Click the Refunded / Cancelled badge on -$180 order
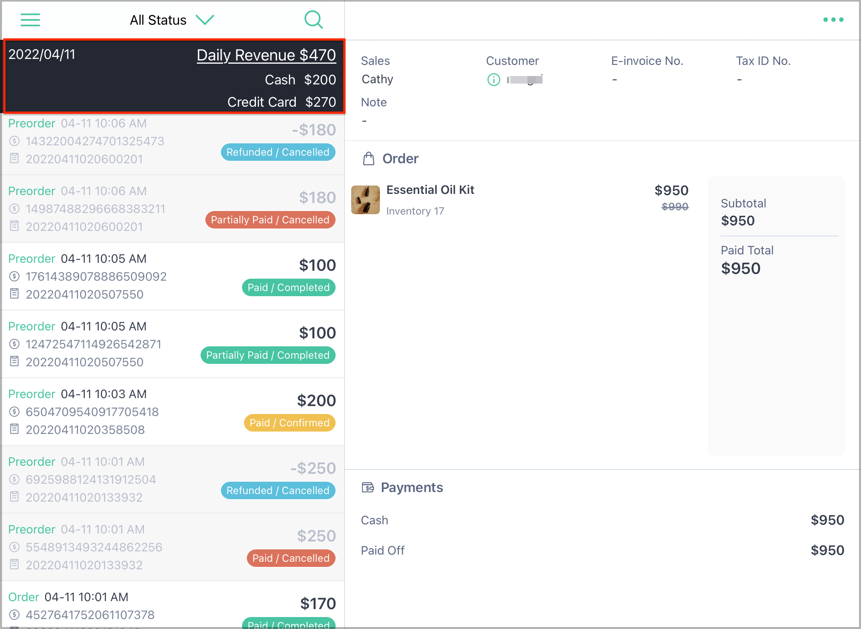This screenshot has height=629, width=861. pyautogui.click(x=278, y=152)
